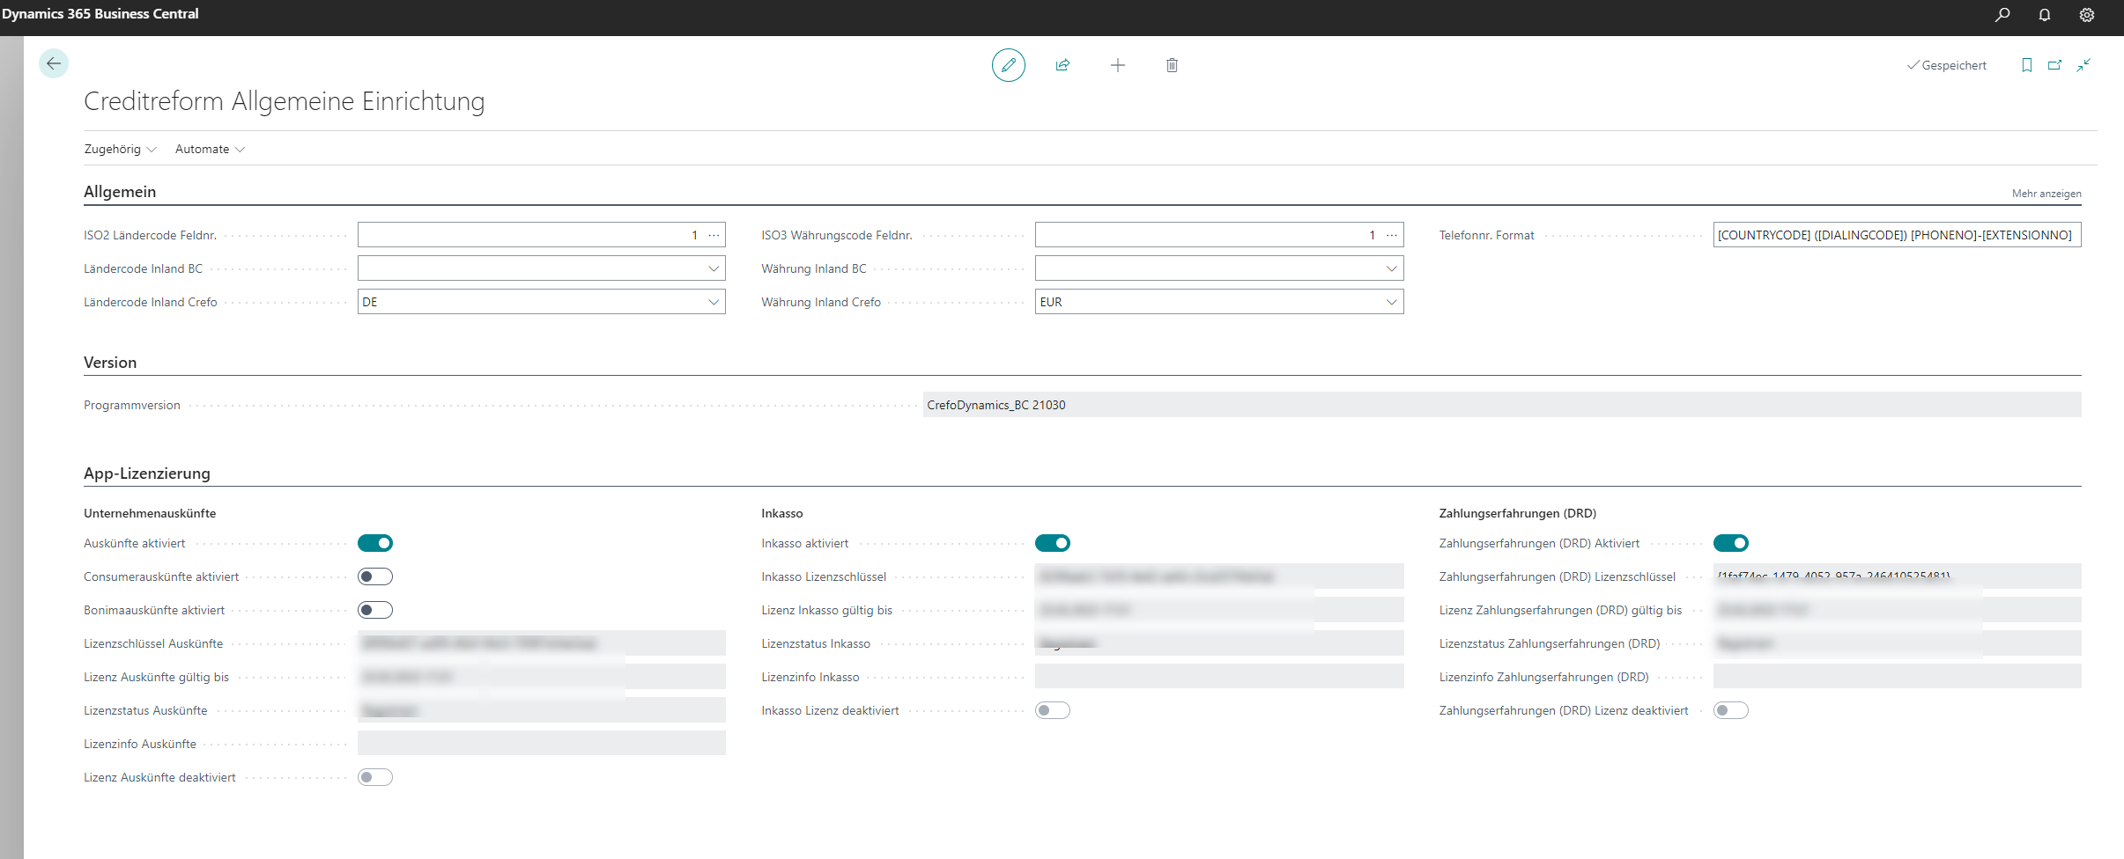Open the Automate menu

(210, 149)
